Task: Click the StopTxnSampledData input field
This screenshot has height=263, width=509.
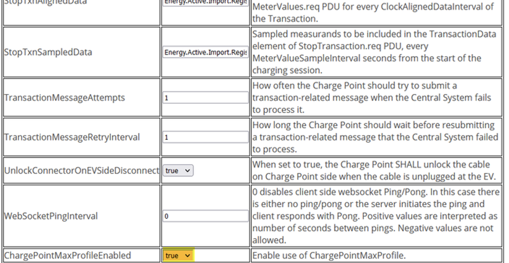Action: point(205,52)
